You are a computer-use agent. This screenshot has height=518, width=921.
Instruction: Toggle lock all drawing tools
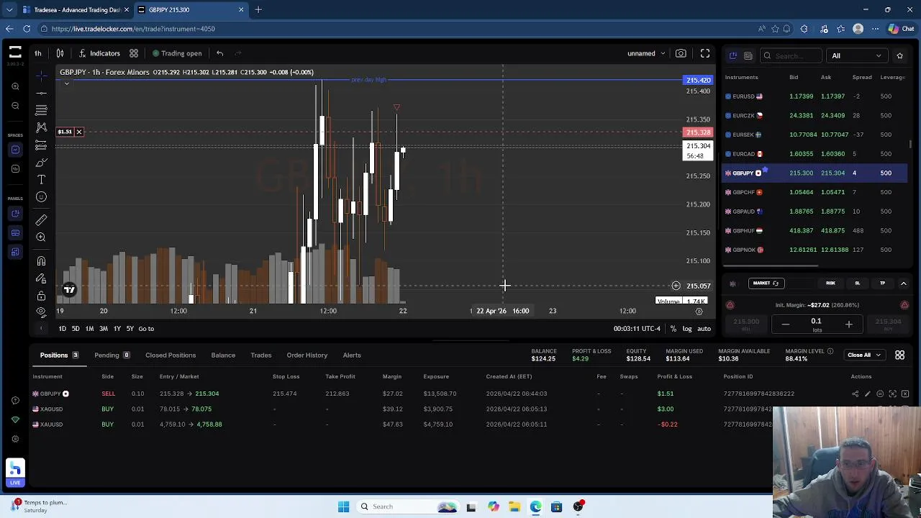pyautogui.click(x=41, y=296)
